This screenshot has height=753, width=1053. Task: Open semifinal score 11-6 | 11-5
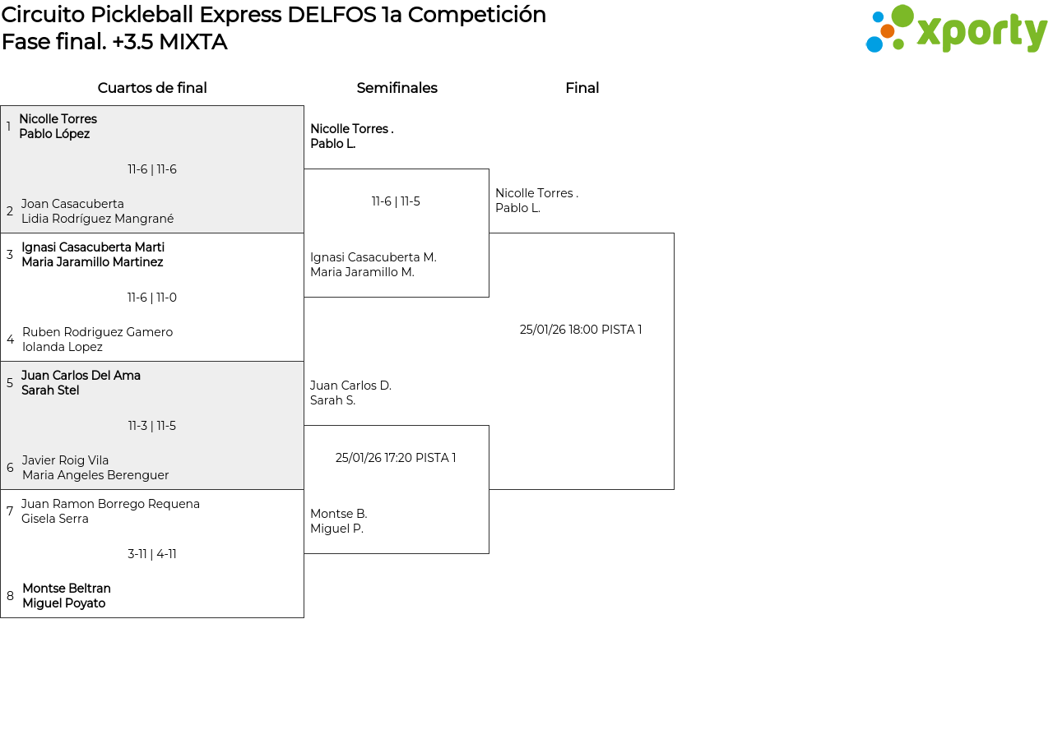pos(396,201)
